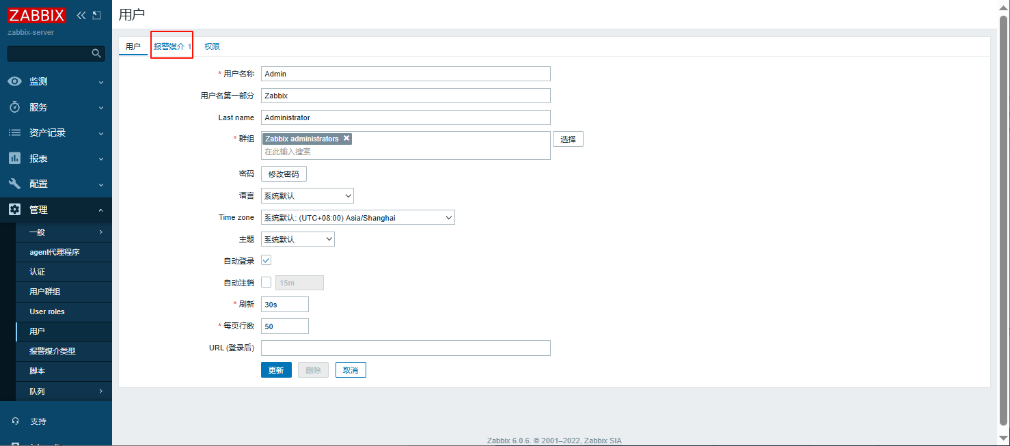The image size is (1010, 446).
Task: Switch to the 权限 tab
Action: 212,46
